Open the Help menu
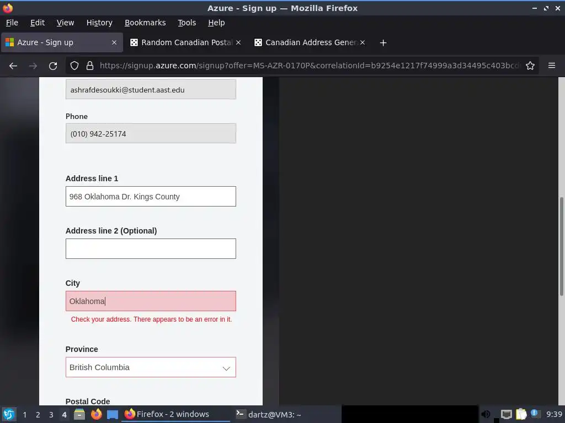This screenshot has height=423, width=565. pos(216,23)
